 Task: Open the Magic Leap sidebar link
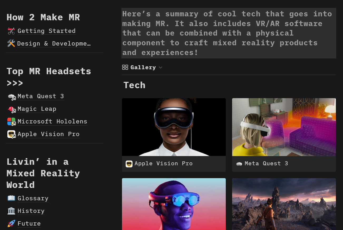pyautogui.click(x=37, y=109)
